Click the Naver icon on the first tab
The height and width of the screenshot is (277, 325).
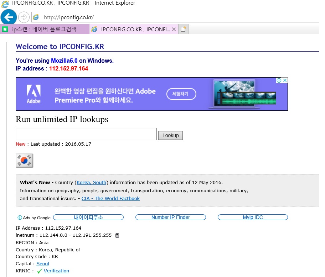pyautogui.click(x=5, y=29)
